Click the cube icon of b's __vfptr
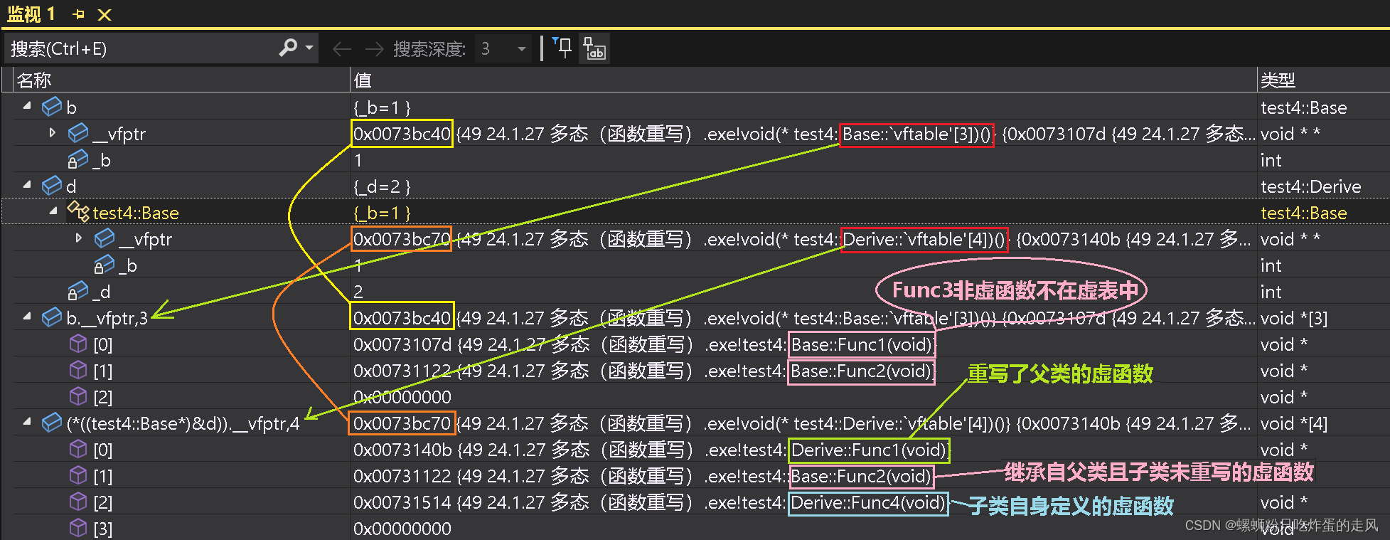The height and width of the screenshot is (540, 1390). pyautogui.click(x=78, y=133)
